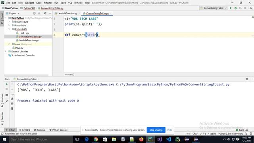Screen dimensions: 254x143
Task: Click 4 spaces indent setting
Action: pyautogui.click(x=212, y=134)
